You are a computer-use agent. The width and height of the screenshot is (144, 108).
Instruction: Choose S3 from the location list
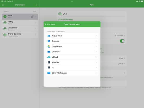tap(72, 68)
